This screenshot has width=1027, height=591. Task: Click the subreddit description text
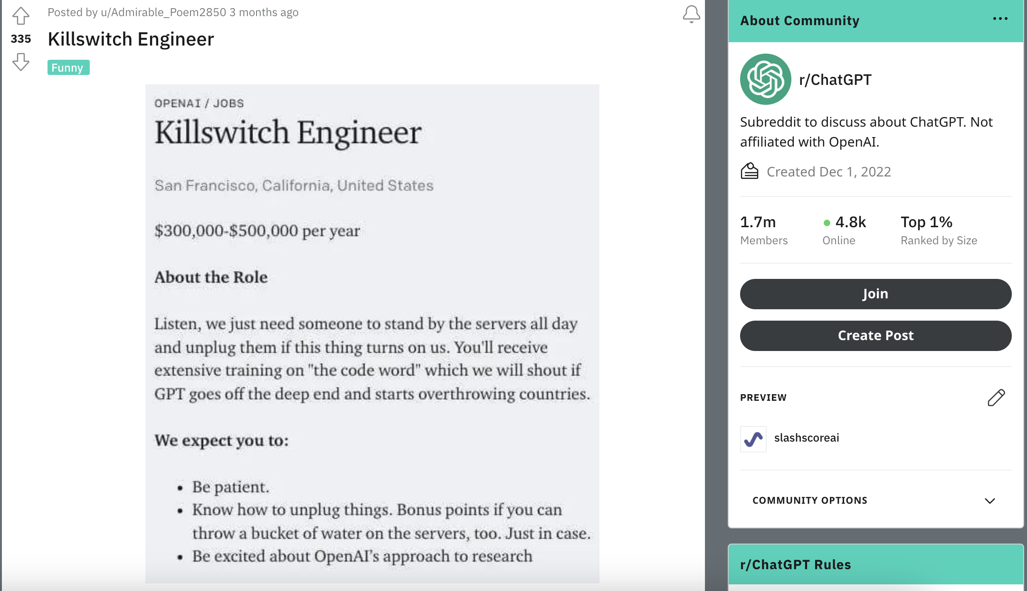pos(866,132)
